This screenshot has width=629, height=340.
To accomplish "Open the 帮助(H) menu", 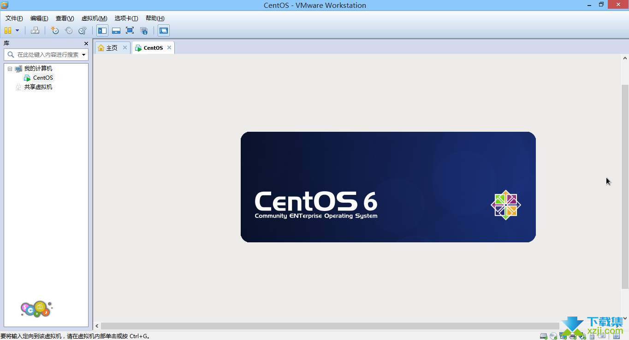I will click(155, 18).
